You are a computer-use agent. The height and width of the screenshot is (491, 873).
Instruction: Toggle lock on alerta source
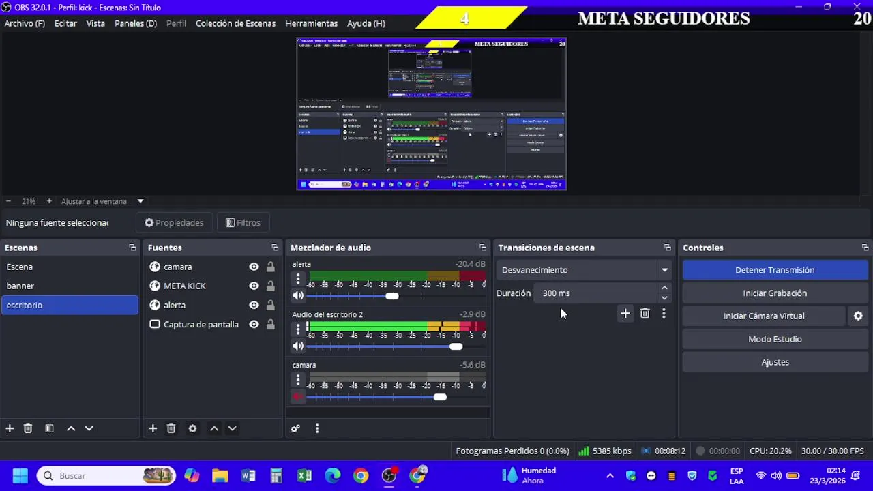pyautogui.click(x=271, y=305)
